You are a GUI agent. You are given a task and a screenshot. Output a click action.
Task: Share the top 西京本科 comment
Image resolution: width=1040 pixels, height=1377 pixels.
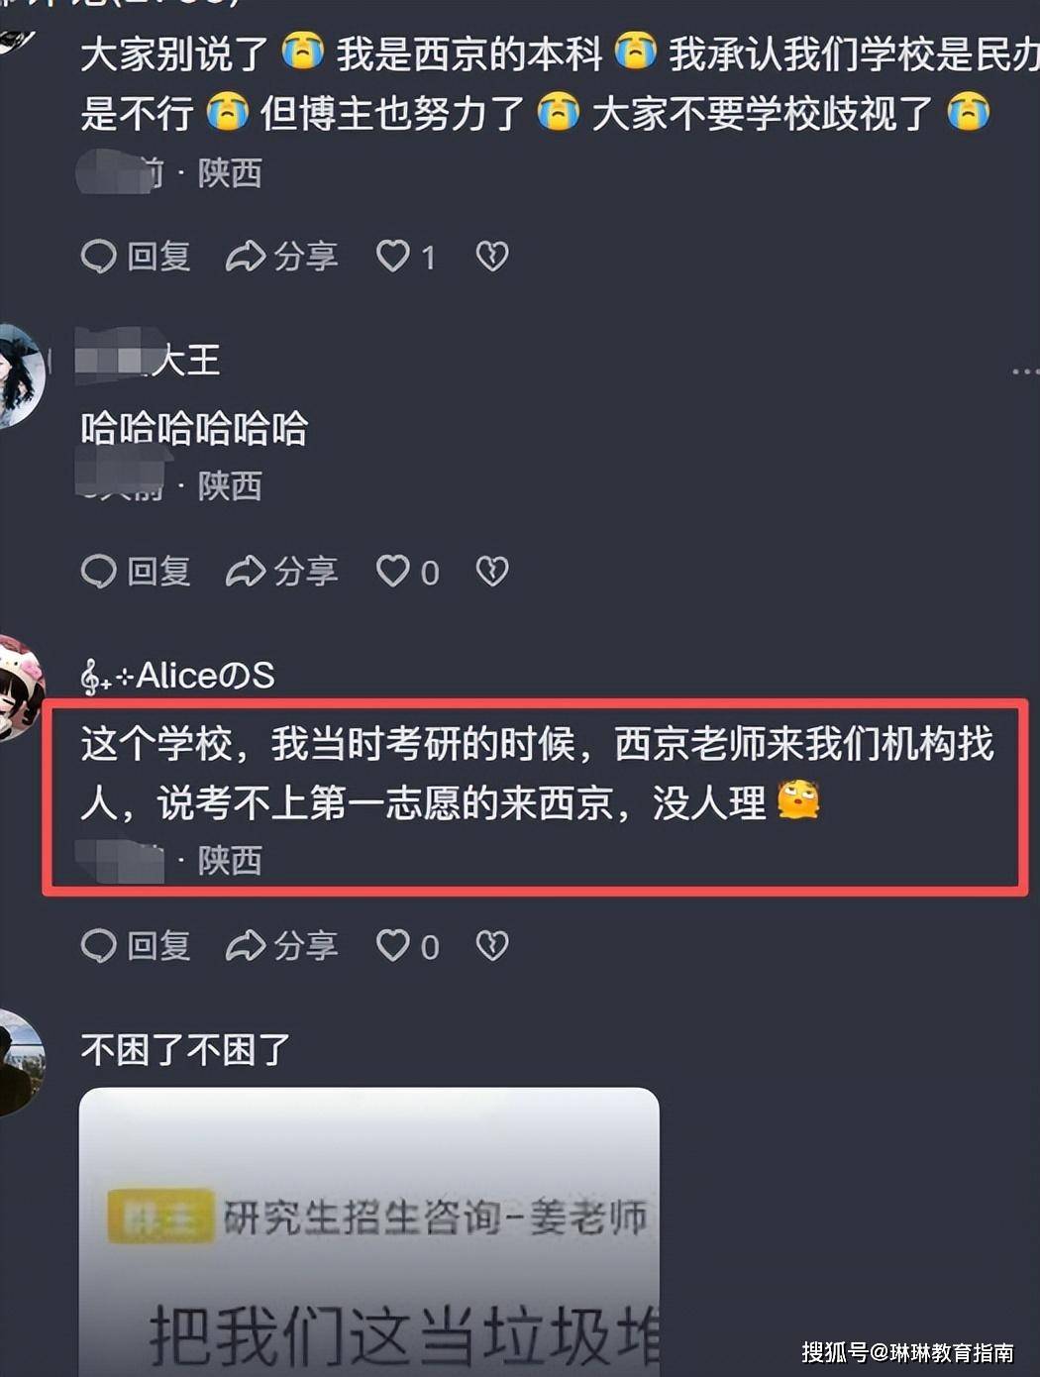[x=282, y=257]
